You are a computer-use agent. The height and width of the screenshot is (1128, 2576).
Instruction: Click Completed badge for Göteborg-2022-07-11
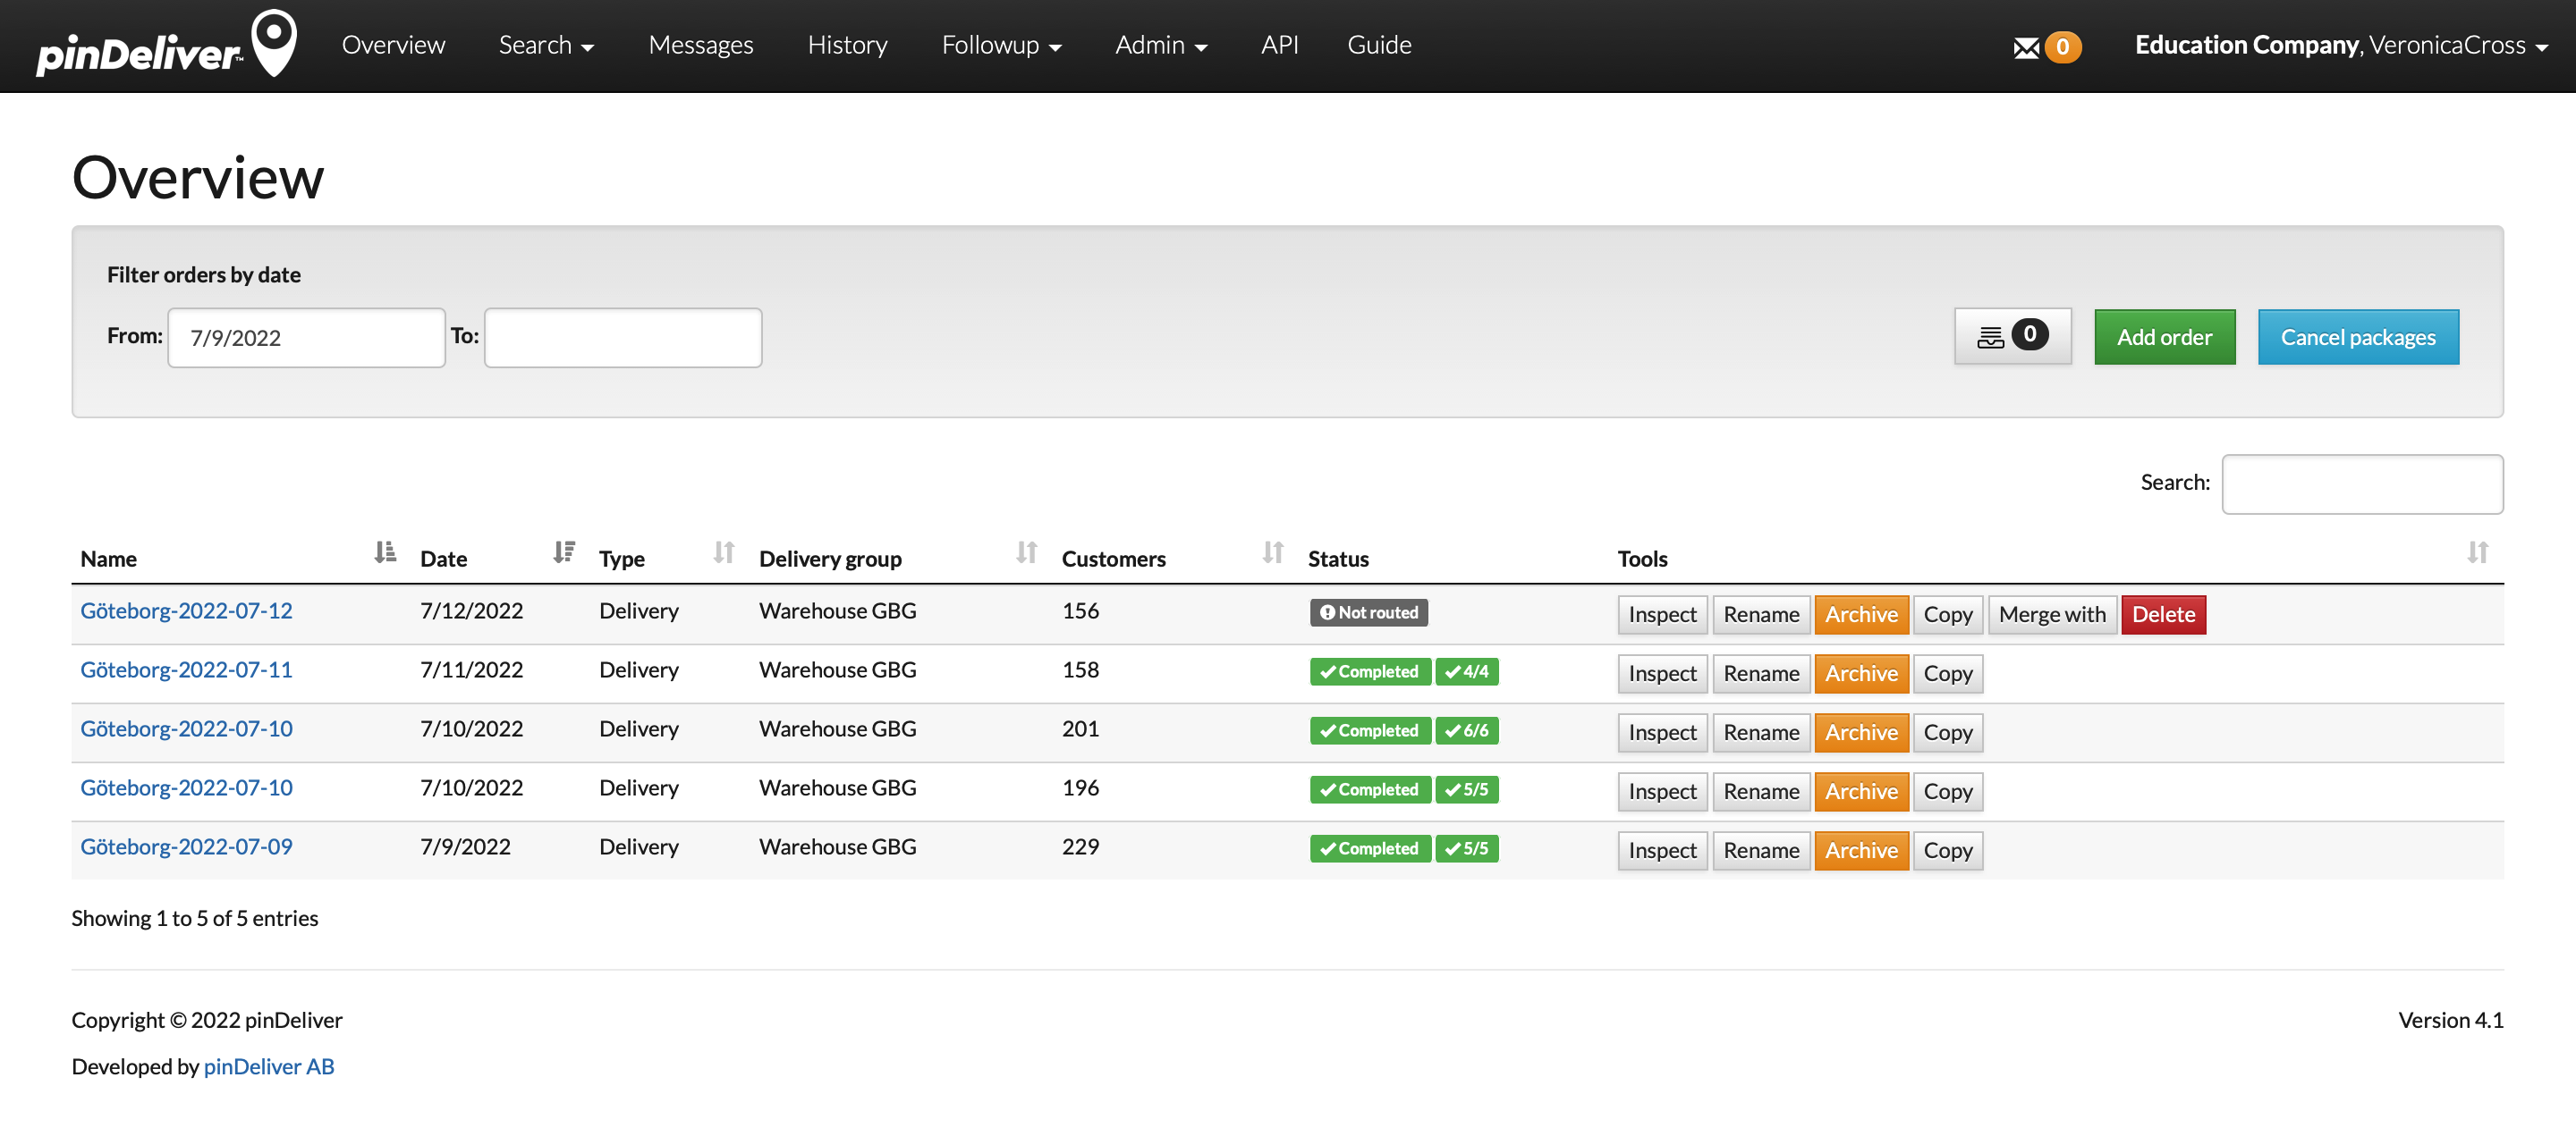[1370, 671]
